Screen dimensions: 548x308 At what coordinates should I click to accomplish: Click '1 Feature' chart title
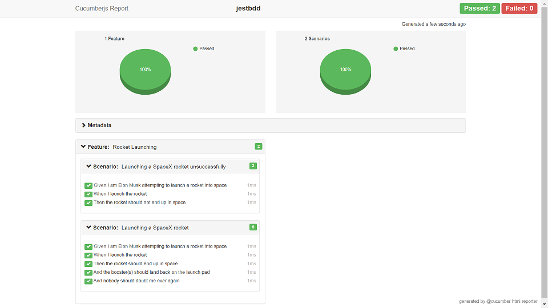tap(114, 39)
